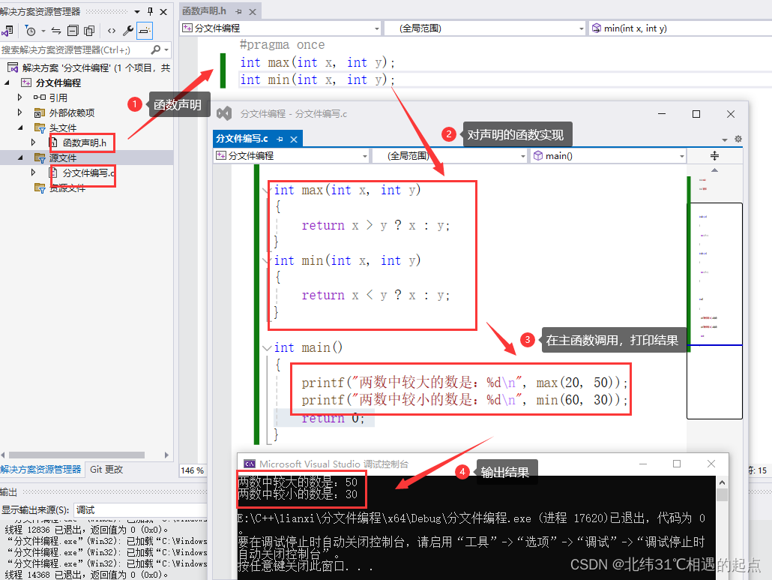Toggle the preview selected items icon
772x580 pixels.
tap(144, 31)
